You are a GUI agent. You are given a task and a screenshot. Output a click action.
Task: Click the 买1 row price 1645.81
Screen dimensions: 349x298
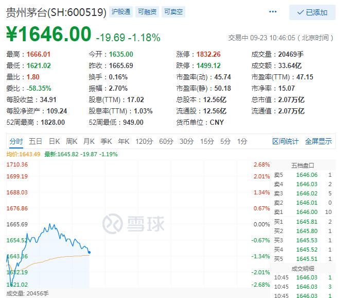click(307, 222)
